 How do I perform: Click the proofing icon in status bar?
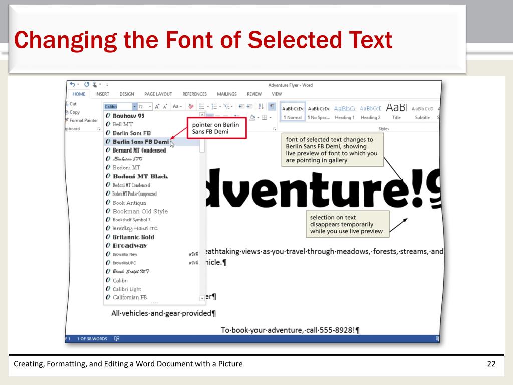pyautogui.click(x=116, y=339)
